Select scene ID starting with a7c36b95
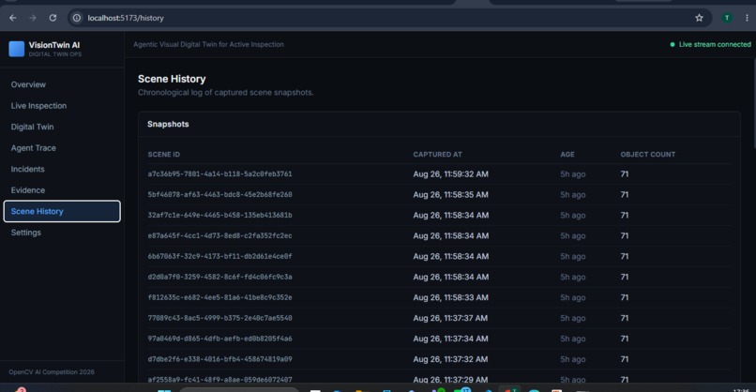 point(219,174)
